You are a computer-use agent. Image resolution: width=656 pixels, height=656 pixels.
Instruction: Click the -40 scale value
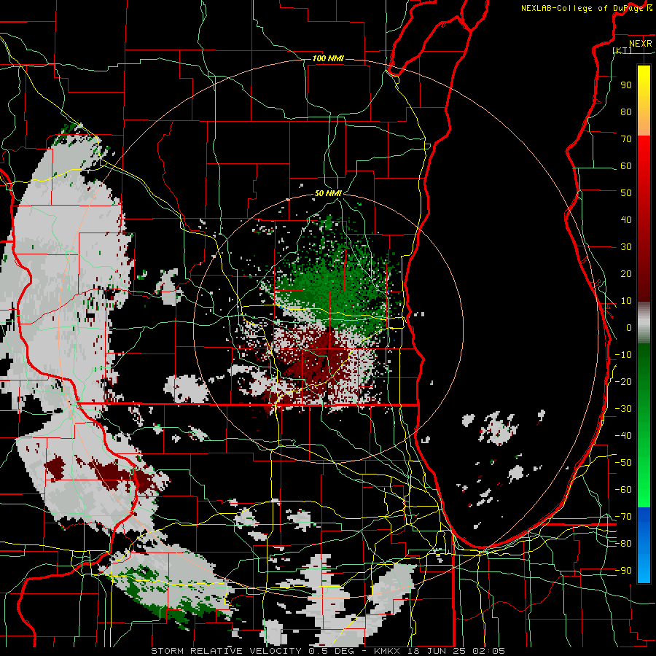pyautogui.click(x=623, y=436)
